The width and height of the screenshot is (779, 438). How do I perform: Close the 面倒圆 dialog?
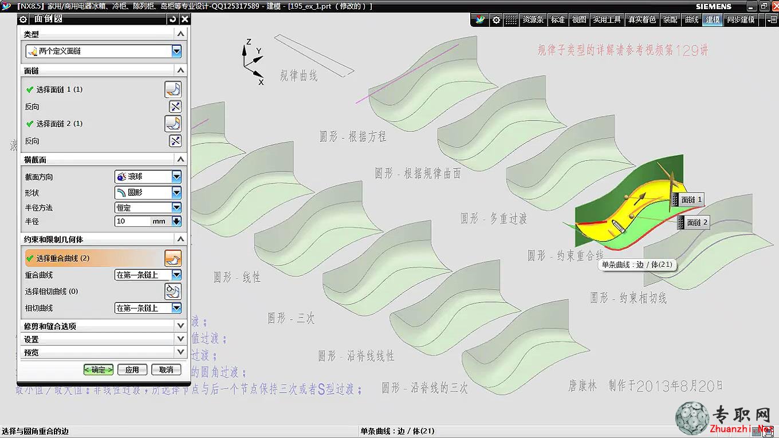tap(184, 19)
